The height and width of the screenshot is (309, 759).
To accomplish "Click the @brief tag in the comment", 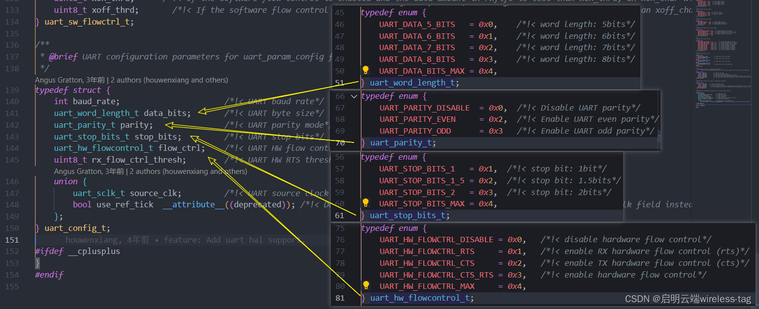I will pos(63,56).
